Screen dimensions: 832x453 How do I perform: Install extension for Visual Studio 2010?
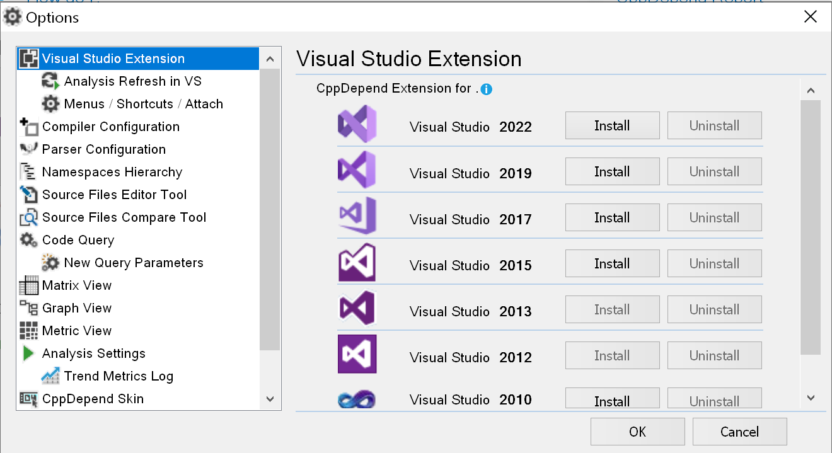point(612,398)
